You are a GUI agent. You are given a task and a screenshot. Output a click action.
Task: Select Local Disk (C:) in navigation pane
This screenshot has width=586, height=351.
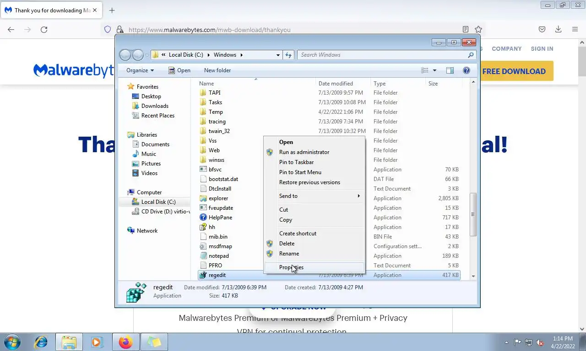click(x=154, y=202)
